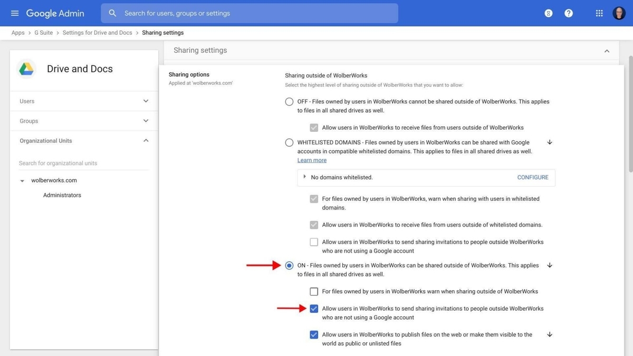Enable warning when sharing outside of WolberWorks
633x356 pixels.
[313, 291]
